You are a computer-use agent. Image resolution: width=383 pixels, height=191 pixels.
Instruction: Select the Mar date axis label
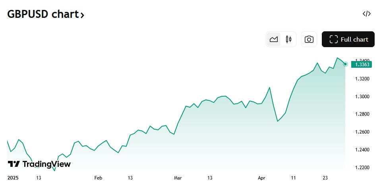pyautogui.click(x=178, y=178)
